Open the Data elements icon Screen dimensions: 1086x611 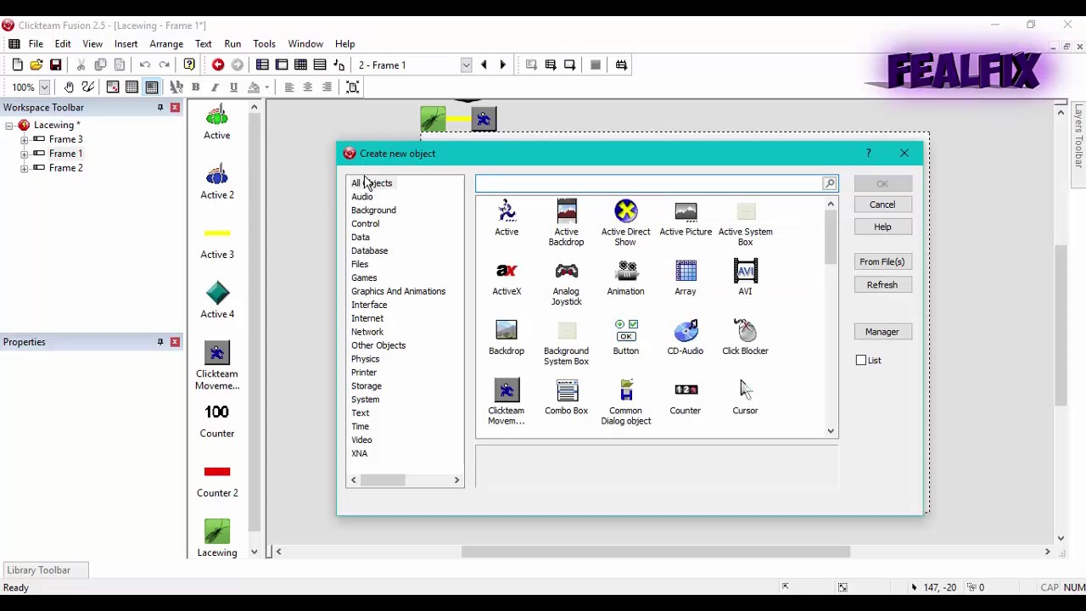pos(339,64)
